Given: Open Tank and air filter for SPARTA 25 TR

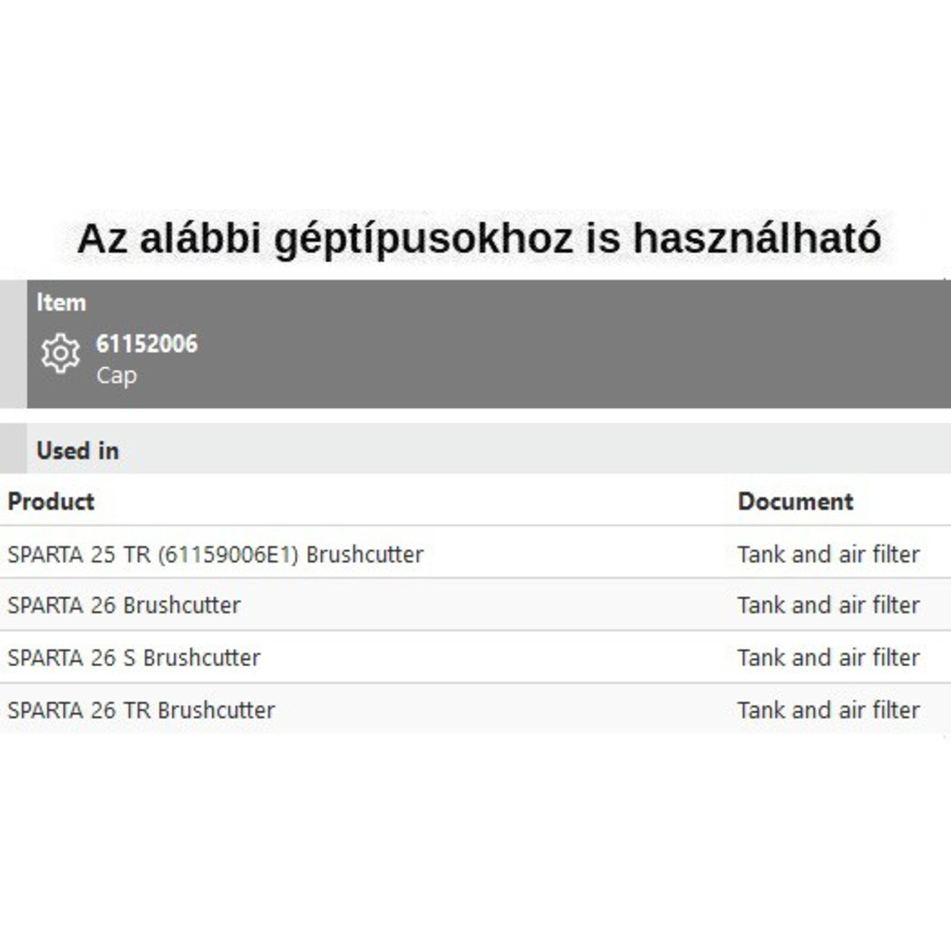Looking at the screenshot, I should pos(829,555).
